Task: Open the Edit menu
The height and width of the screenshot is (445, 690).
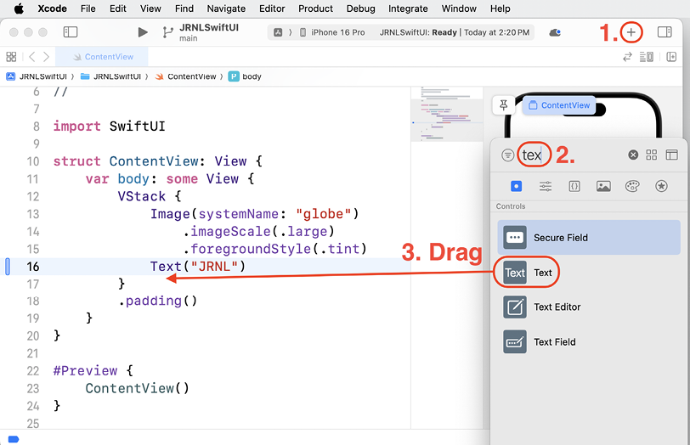Action: [x=118, y=8]
